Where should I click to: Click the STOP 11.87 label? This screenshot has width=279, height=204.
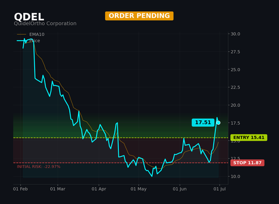pos(247,163)
